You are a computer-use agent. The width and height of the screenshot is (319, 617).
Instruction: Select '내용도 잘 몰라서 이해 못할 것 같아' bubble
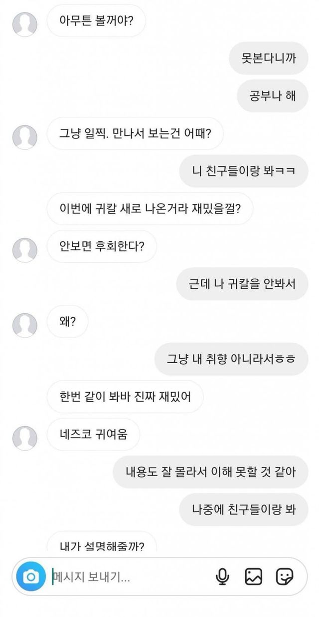click(x=210, y=472)
